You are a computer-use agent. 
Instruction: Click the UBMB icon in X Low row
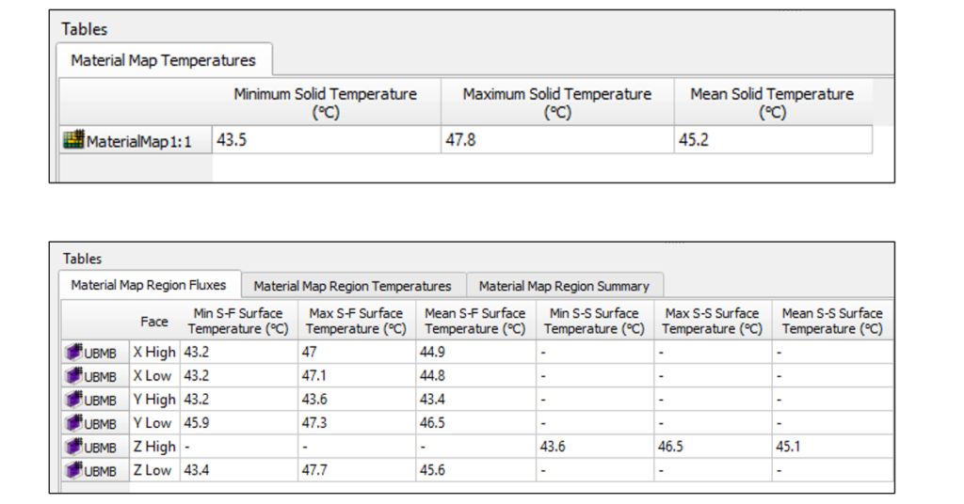pyautogui.click(x=73, y=375)
